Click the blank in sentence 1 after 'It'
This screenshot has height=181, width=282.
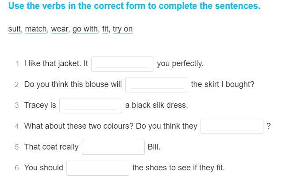tap(123, 63)
